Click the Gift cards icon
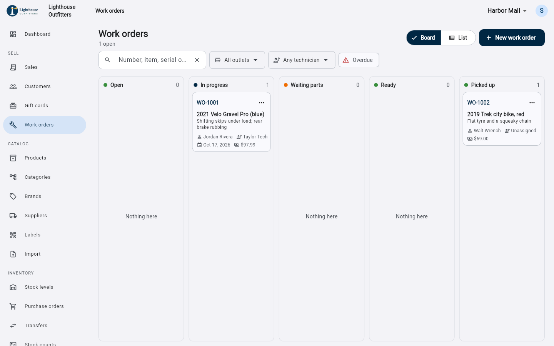 click(13, 106)
